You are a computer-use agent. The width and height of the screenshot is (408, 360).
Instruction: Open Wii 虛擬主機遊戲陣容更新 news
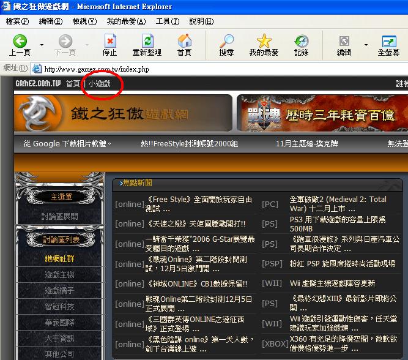[x=332, y=283]
